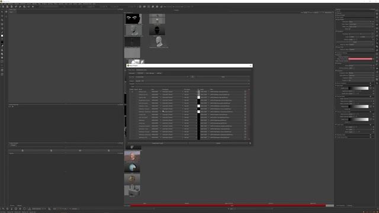This screenshot has height=213, width=379.
Task: Click the topmost white color swatch in the table
Action: coord(199,97)
